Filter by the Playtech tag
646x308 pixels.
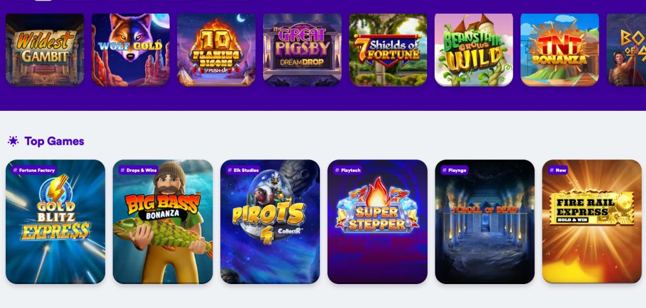348,170
